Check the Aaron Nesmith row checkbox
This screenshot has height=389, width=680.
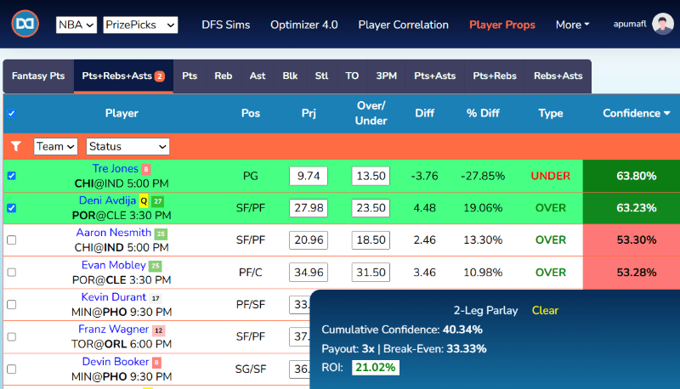[x=12, y=240]
